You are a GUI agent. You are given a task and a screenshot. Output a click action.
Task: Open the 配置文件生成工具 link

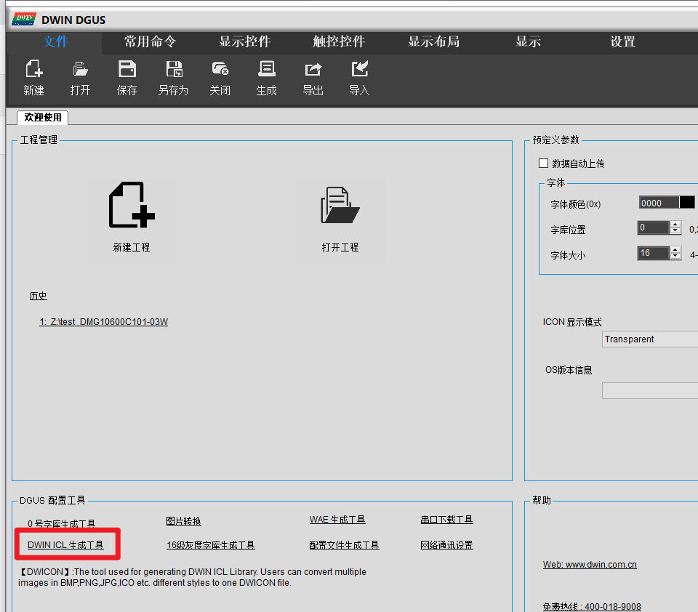tap(344, 545)
